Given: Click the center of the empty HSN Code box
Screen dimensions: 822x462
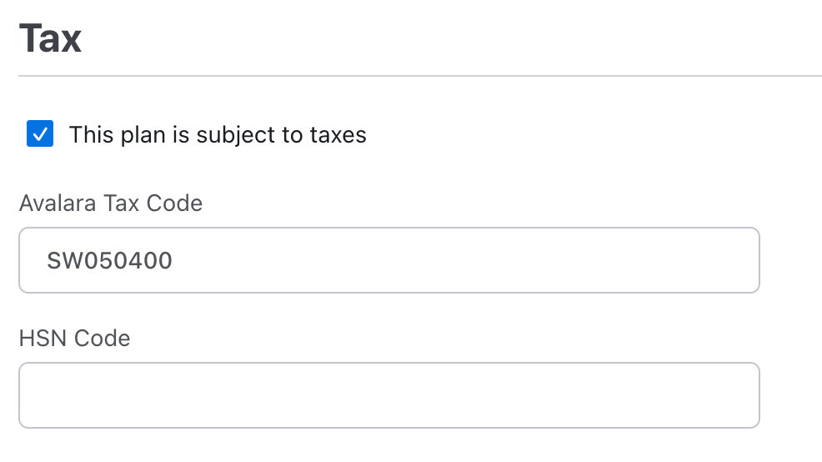Looking at the screenshot, I should click(x=388, y=394).
